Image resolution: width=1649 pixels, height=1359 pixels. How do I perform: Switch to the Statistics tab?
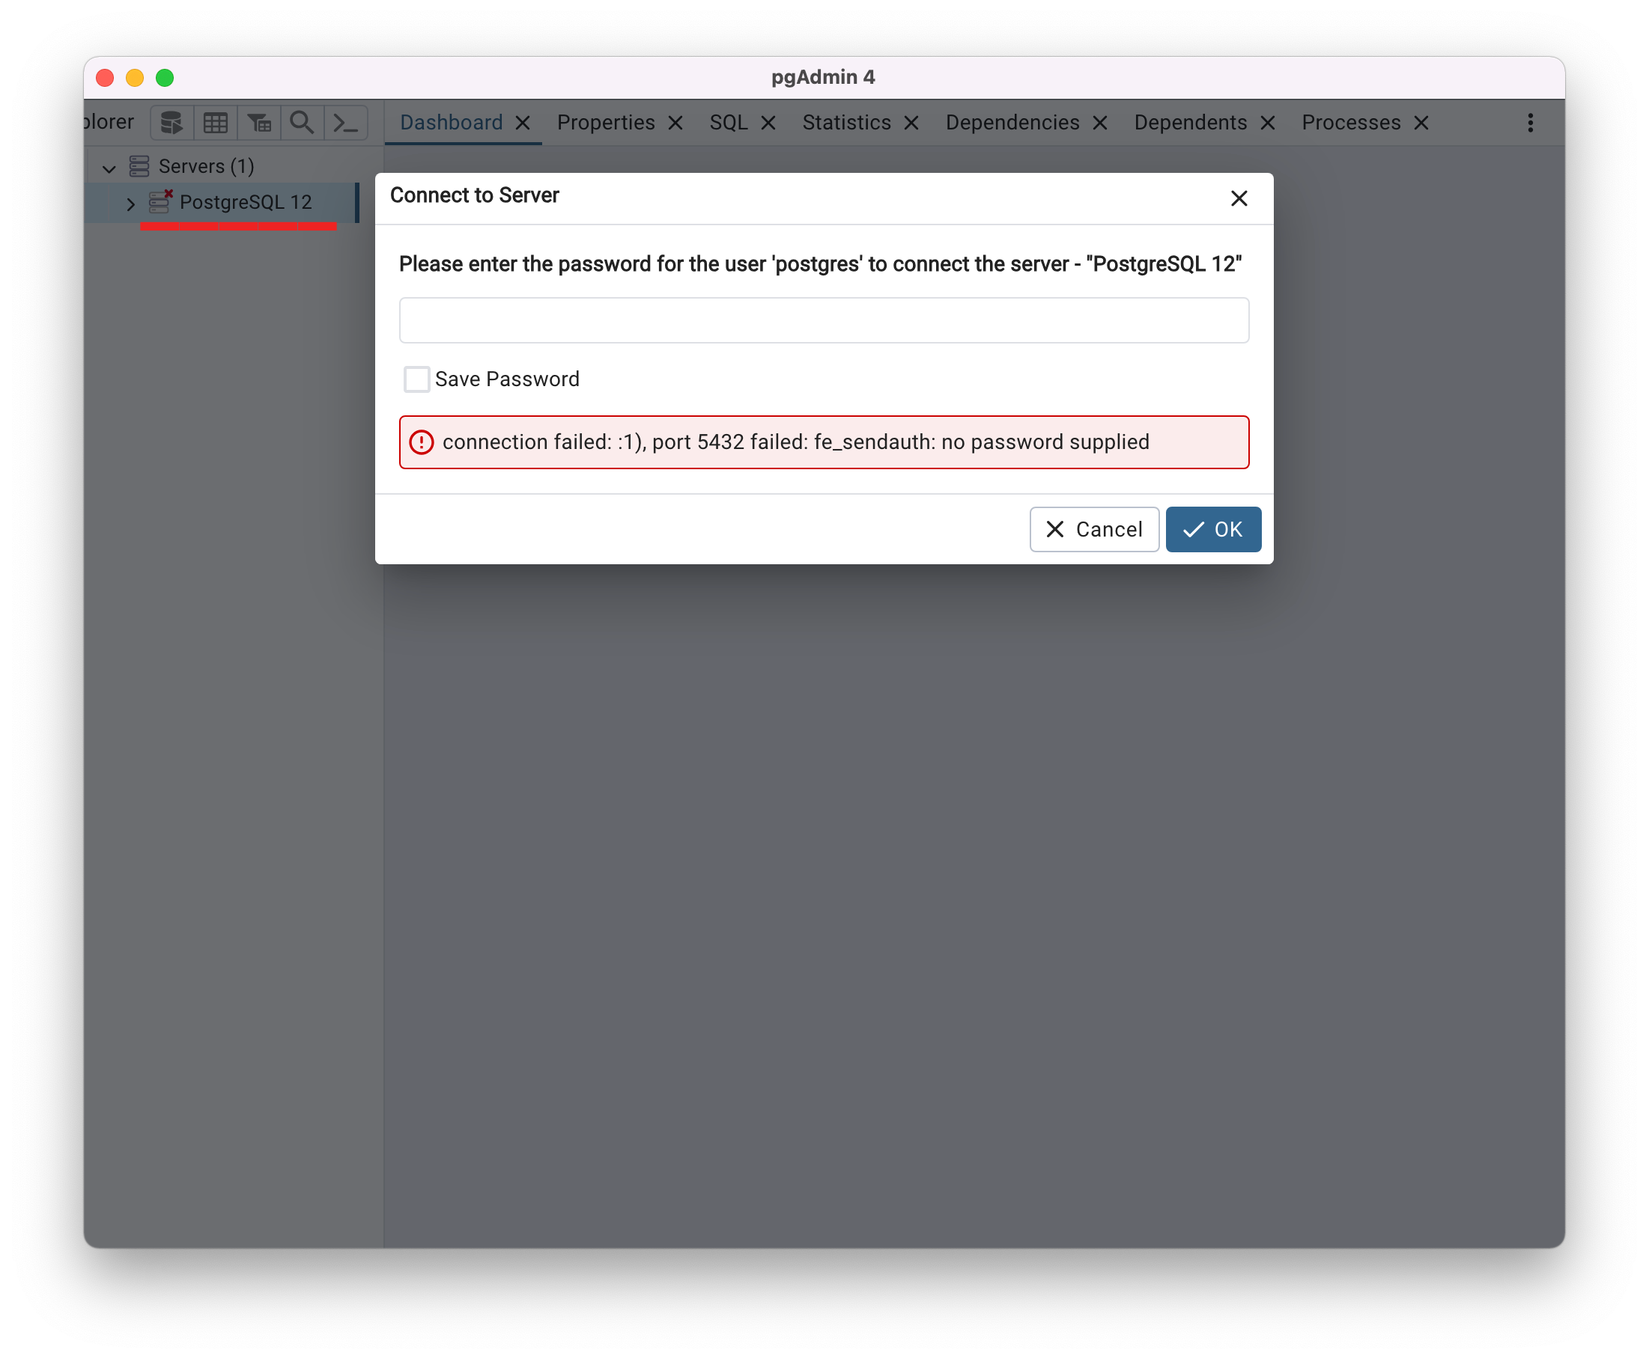click(x=846, y=123)
